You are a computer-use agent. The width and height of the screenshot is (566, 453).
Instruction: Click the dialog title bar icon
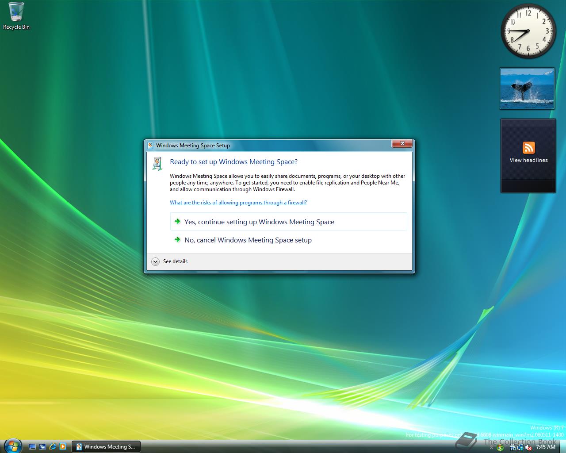pos(150,145)
